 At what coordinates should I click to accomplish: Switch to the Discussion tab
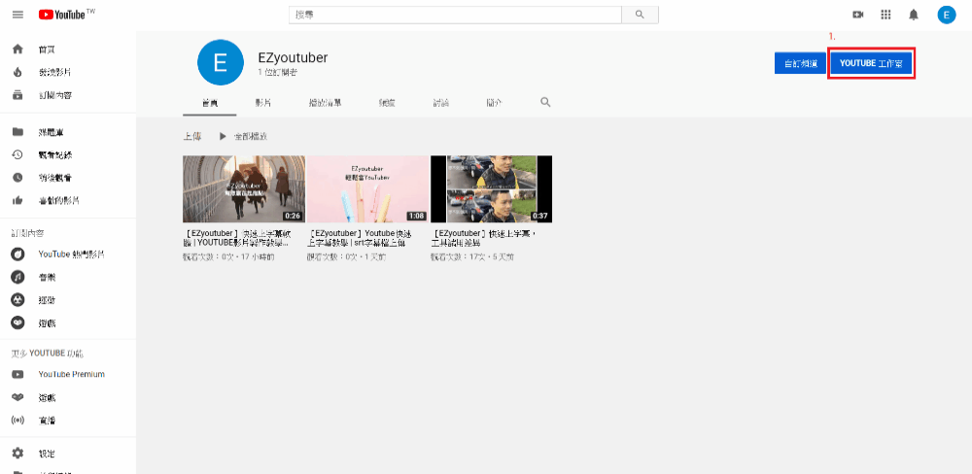(x=440, y=103)
